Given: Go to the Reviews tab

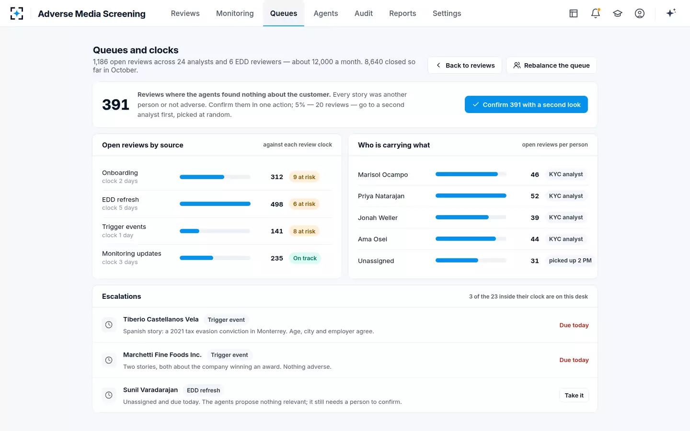Looking at the screenshot, I should (x=185, y=13).
